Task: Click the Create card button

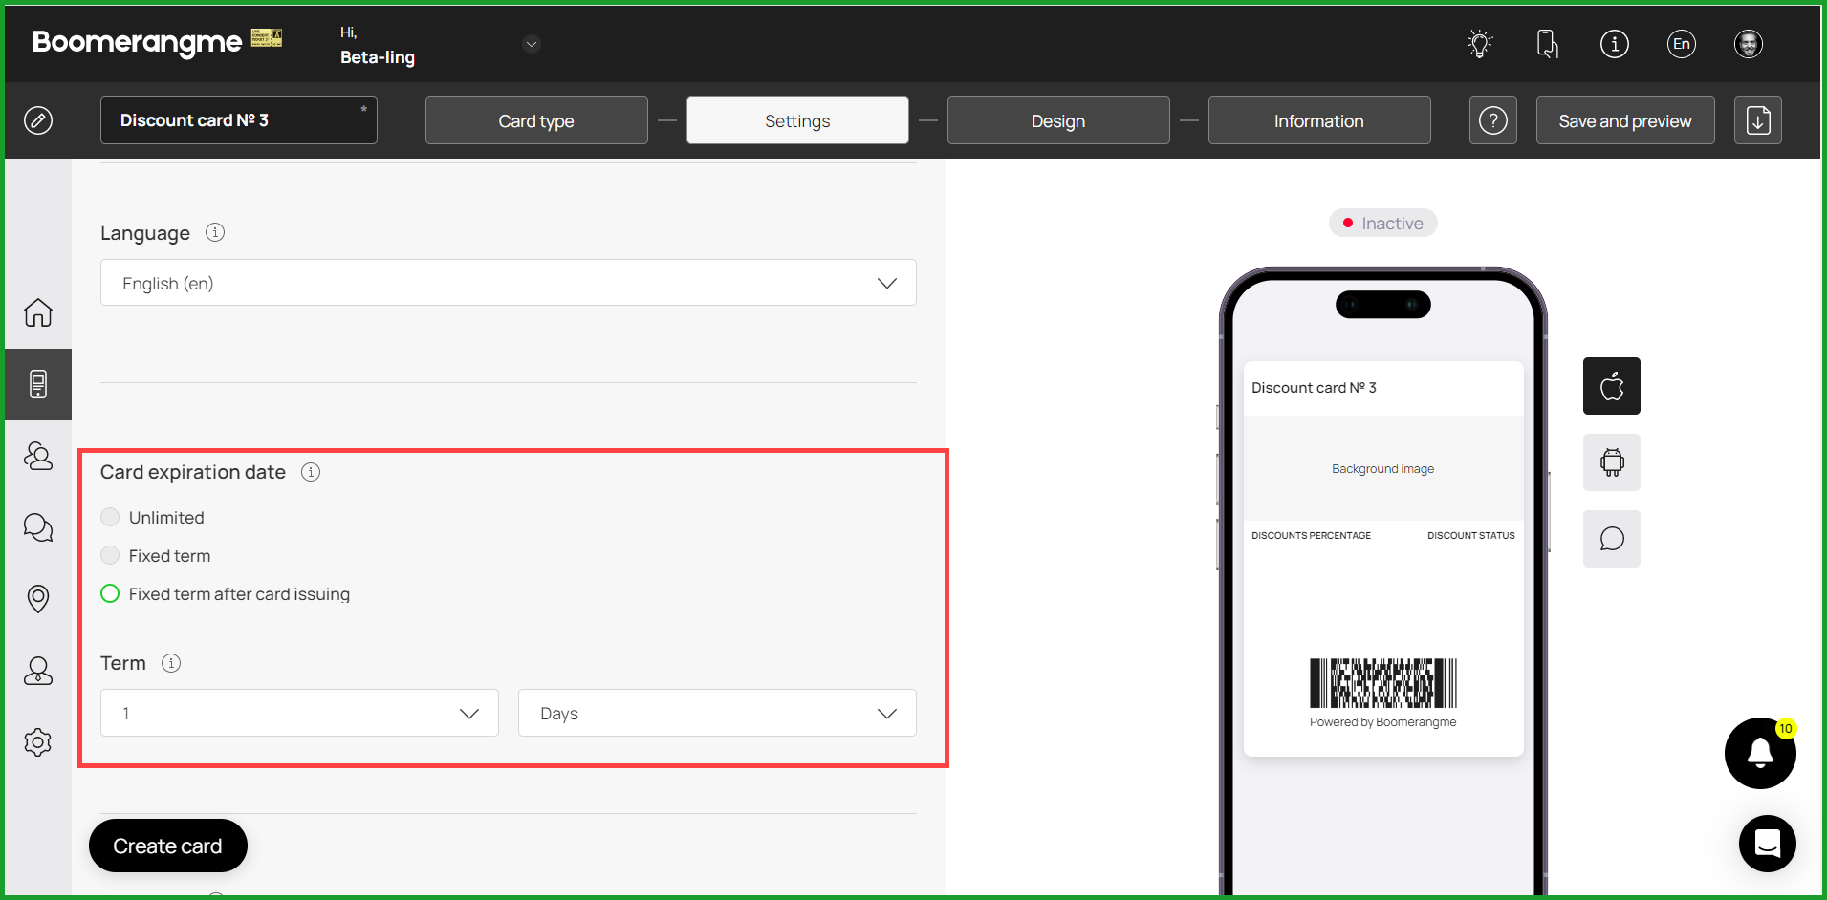Action: 167,846
